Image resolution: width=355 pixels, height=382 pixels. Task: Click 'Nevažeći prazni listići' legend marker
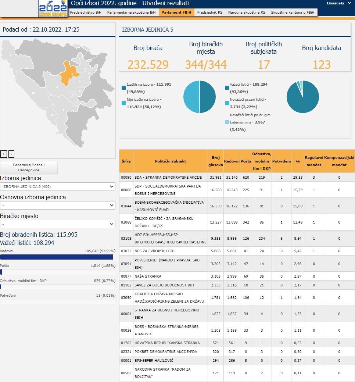point(227,103)
